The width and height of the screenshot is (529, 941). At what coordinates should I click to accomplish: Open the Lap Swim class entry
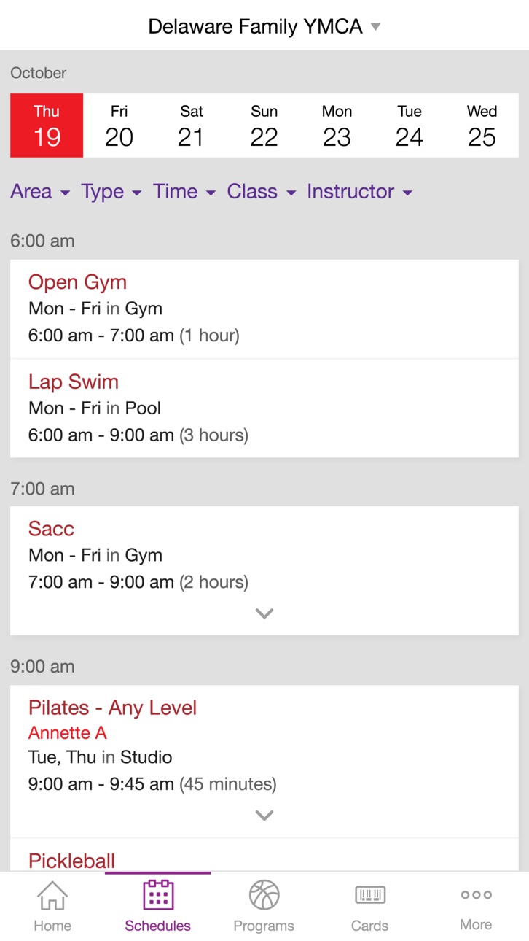264,408
